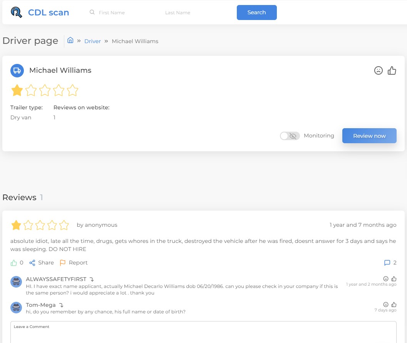The height and width of the screenshot is (343, 407).
Task: Thumbs-up ALWAYSSAFETYFIRST's comment
Action: pyautogui.click(x=394, y=279)
